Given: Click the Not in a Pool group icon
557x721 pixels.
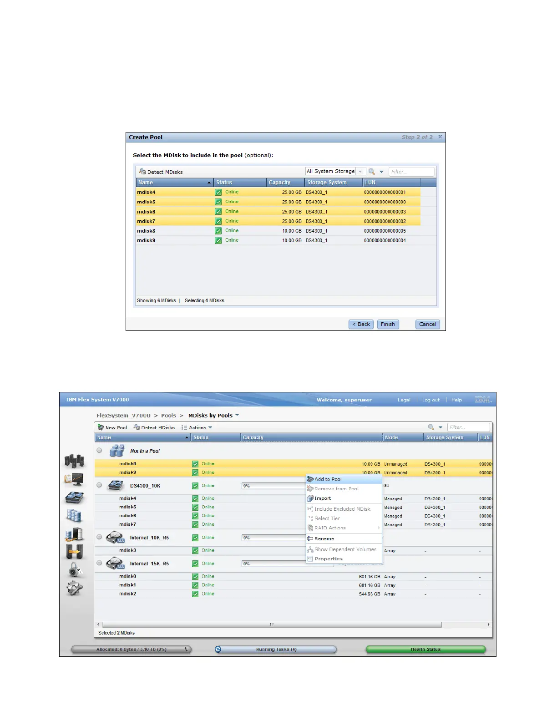Looking at the screenshot, I should click(117, 451).
